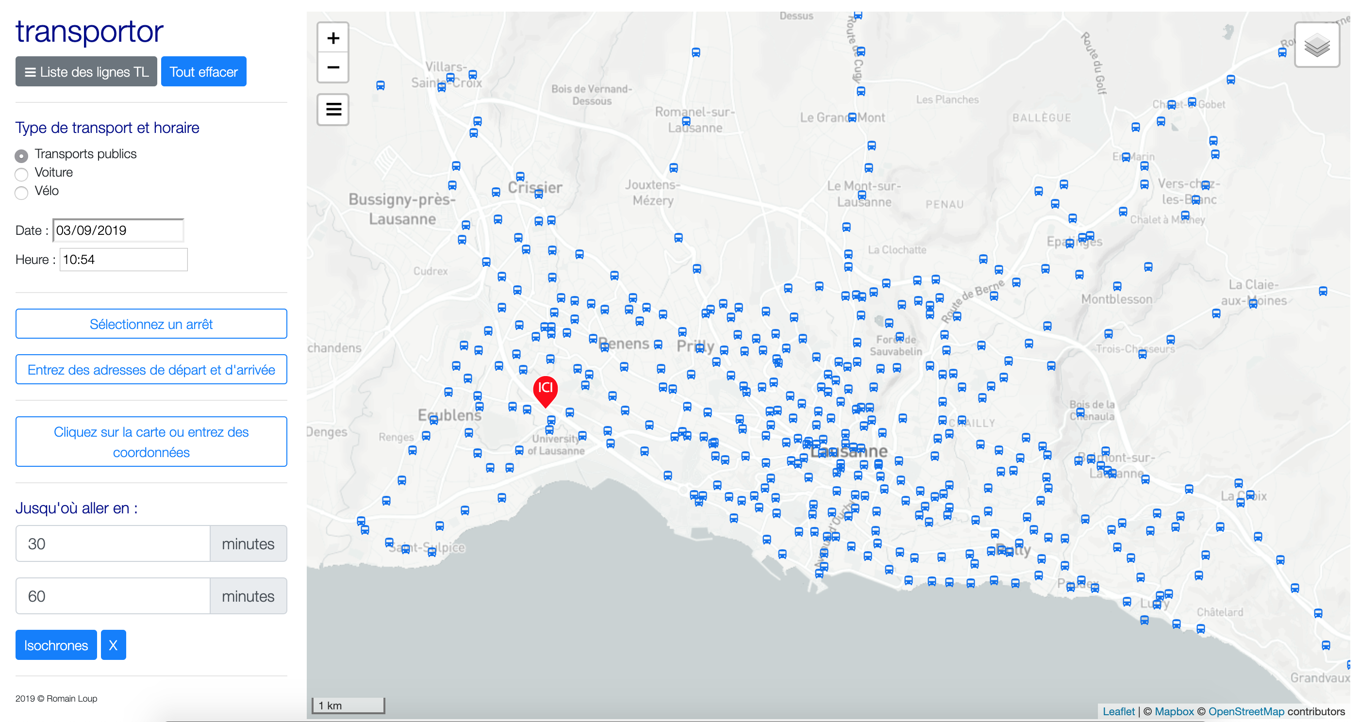Expand departure and arrival addresses section
This screenshot has width=1361, height=722.
click(x=151, y=370)
